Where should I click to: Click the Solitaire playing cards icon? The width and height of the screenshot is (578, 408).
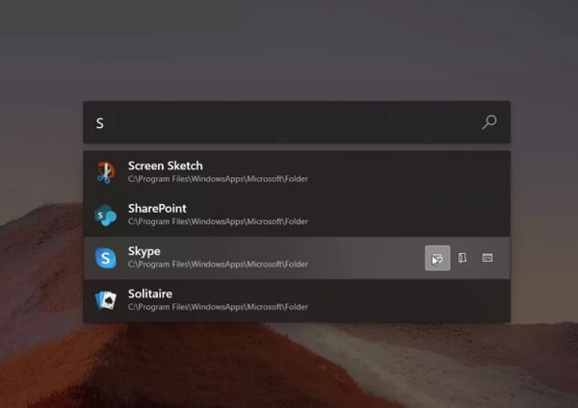tap(105, 300)
